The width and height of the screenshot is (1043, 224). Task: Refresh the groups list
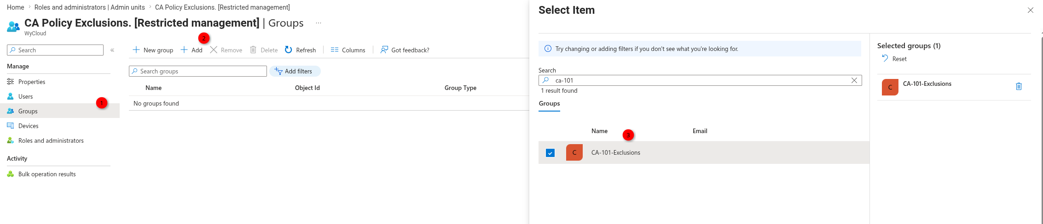pyautogui.click(x=300, y=50)
